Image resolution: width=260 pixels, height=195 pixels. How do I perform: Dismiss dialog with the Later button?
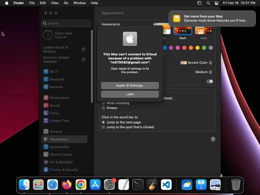point(130,94)
